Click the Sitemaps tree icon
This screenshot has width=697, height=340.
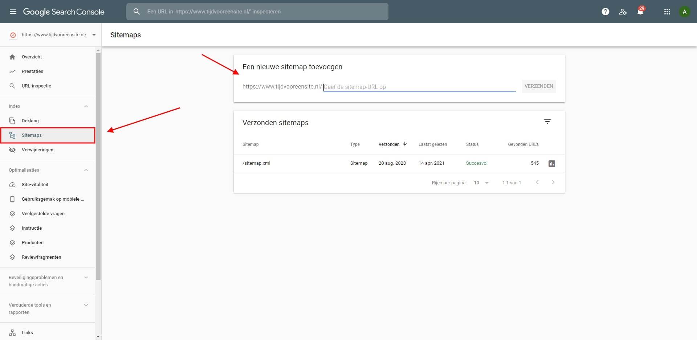pyautogui.click(x=12, y=135)
